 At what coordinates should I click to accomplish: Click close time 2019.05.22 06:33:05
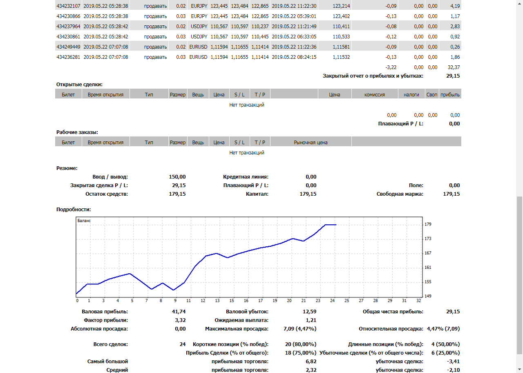click(294, 37)
